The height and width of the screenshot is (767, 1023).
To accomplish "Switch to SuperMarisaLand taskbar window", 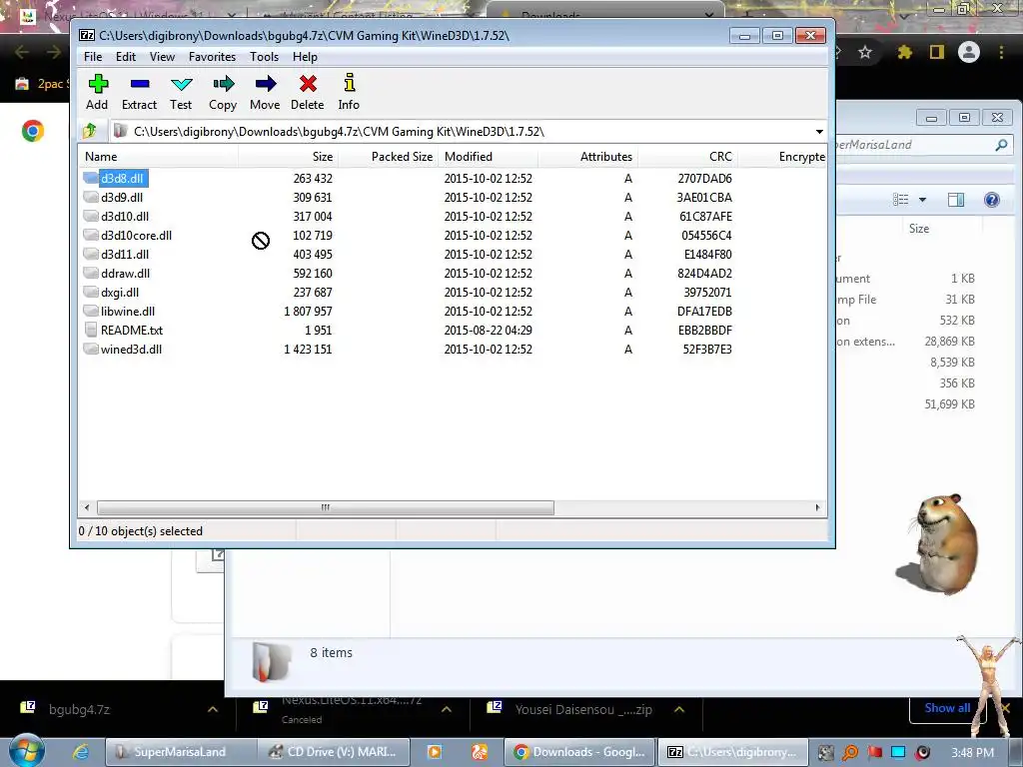I will (x=180, y=752).
